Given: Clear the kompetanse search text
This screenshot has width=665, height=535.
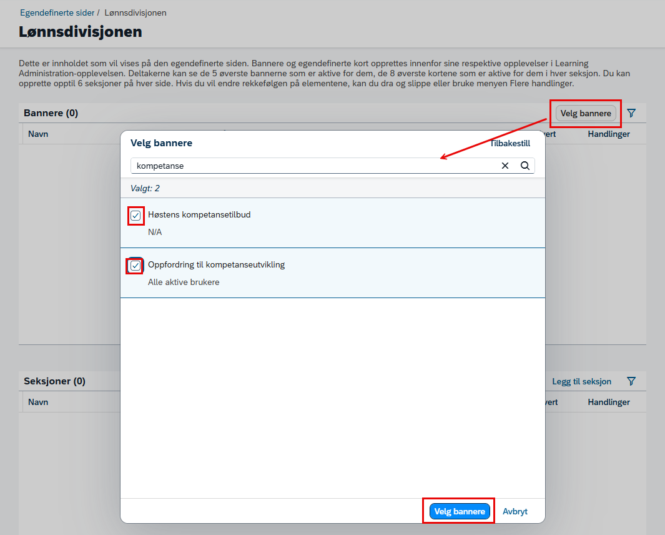Looking at the screenshot, I should click(x=505, y=166).
